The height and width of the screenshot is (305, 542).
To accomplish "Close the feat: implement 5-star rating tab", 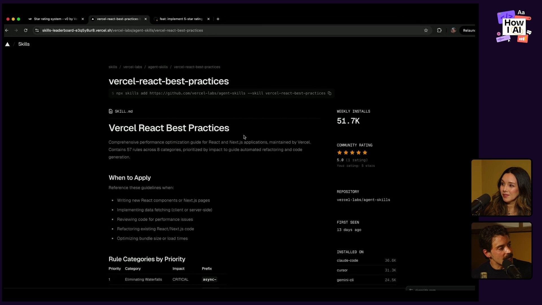I will [208, 19].
